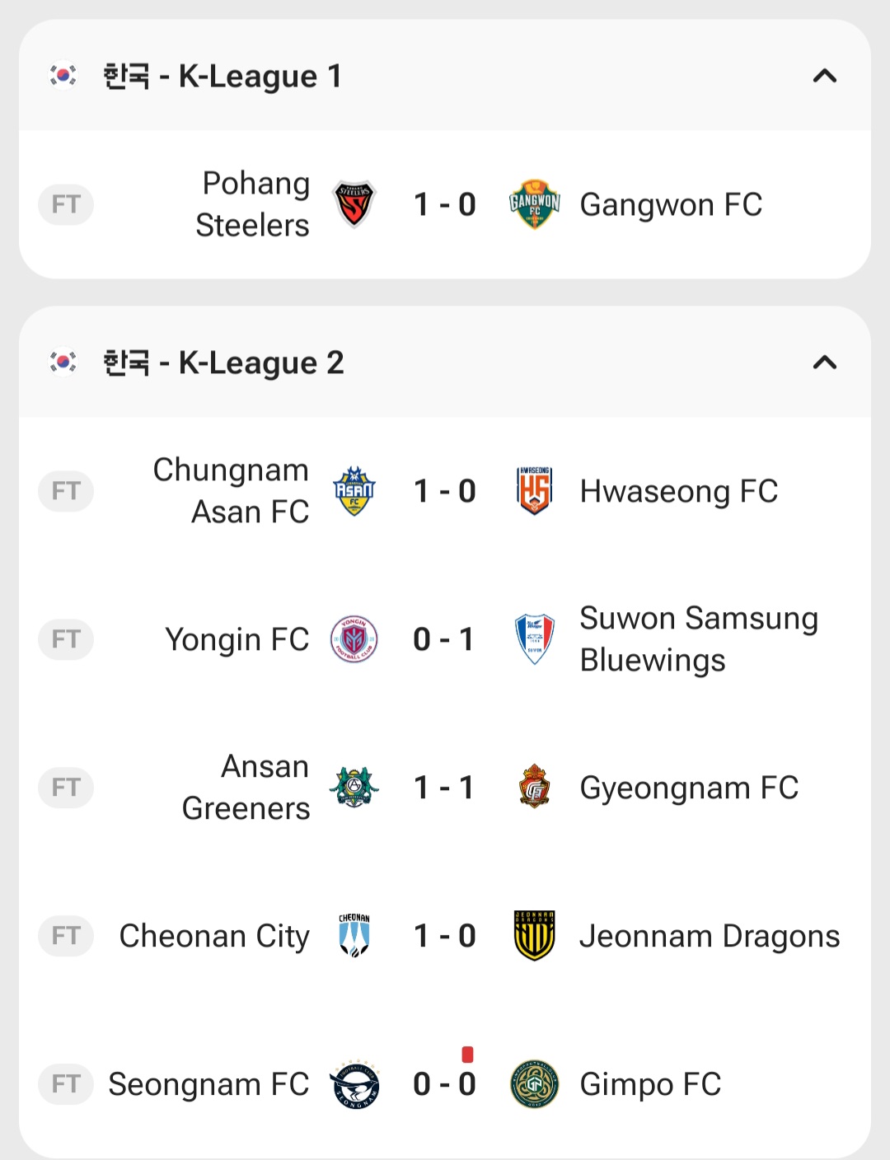Click the Cheonan City team crest
The height and width of the screenshot is (1160, 890).
[354, 936]
